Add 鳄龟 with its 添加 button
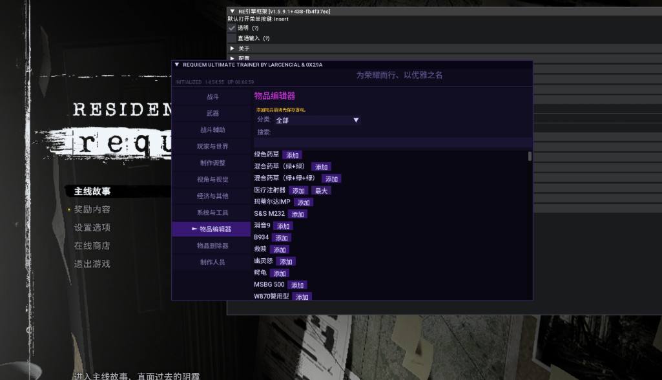 click(280, 273)
